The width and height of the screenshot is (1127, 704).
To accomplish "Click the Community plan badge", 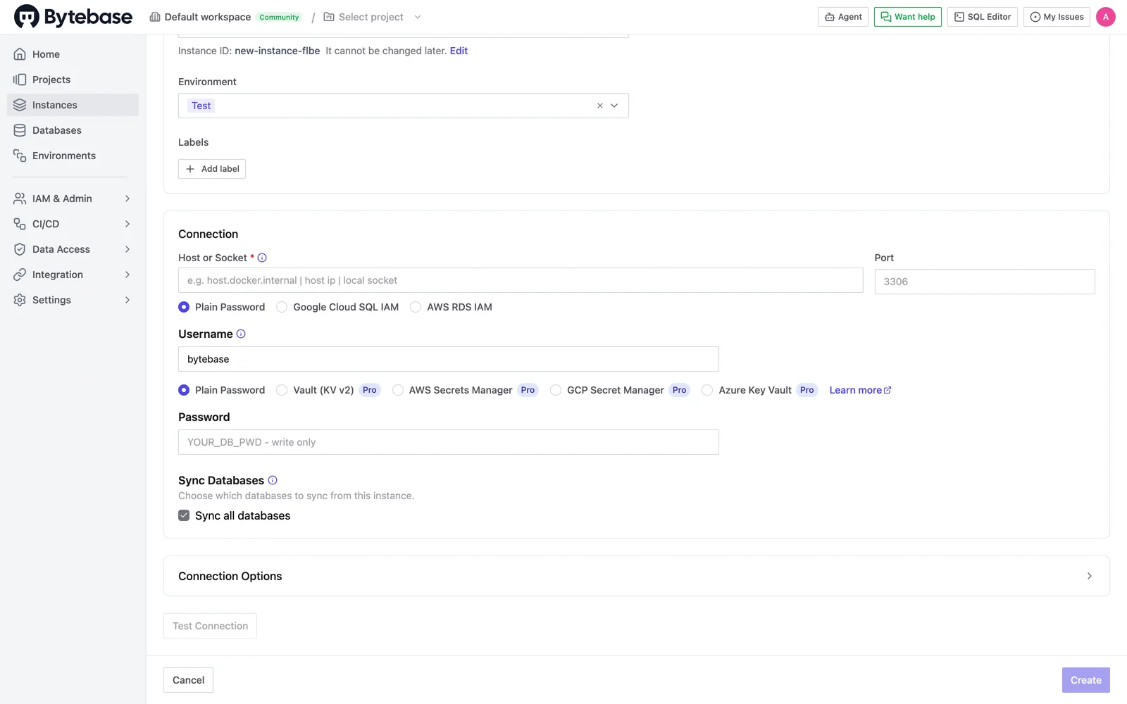I will click(x=279, y=17).
